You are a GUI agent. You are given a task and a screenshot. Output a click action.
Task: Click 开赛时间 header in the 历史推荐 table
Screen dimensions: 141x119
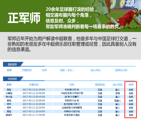click(x=34, y=85)
